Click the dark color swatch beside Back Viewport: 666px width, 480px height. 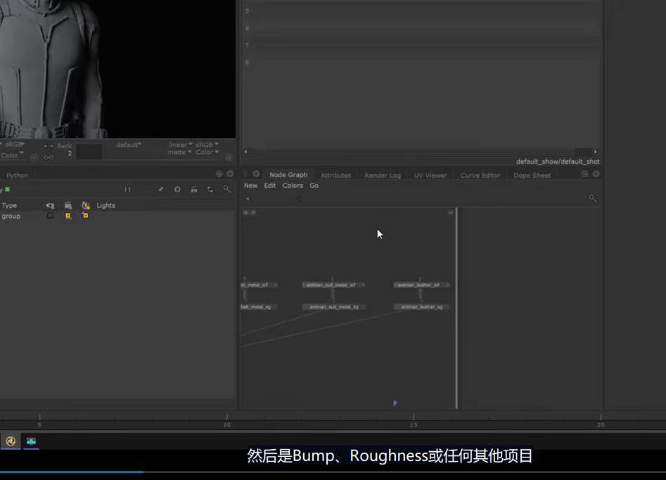click(89, 152)
